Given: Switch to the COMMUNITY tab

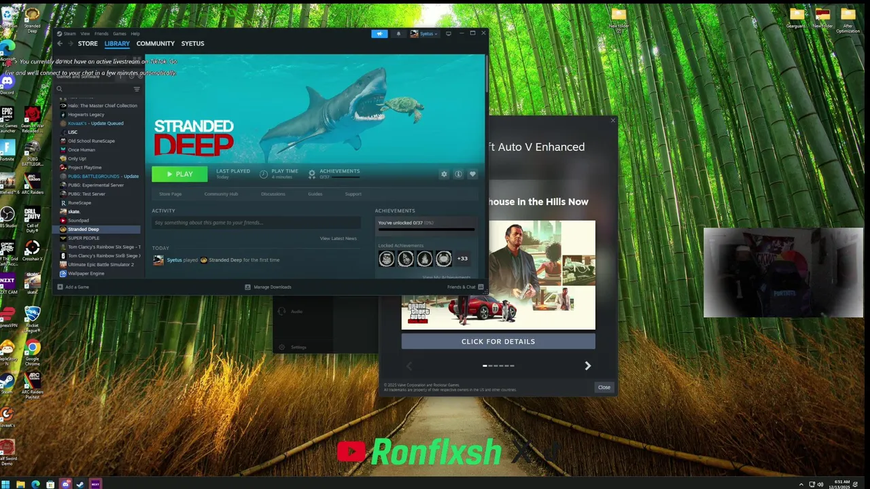Looking at the screenshot, I should coord(156,43).
